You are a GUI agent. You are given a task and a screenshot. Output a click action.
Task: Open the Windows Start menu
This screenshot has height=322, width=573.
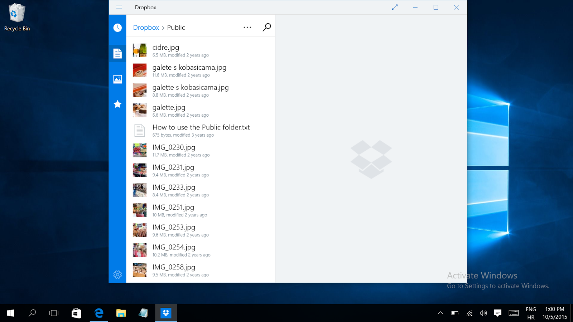coord(11,313)
